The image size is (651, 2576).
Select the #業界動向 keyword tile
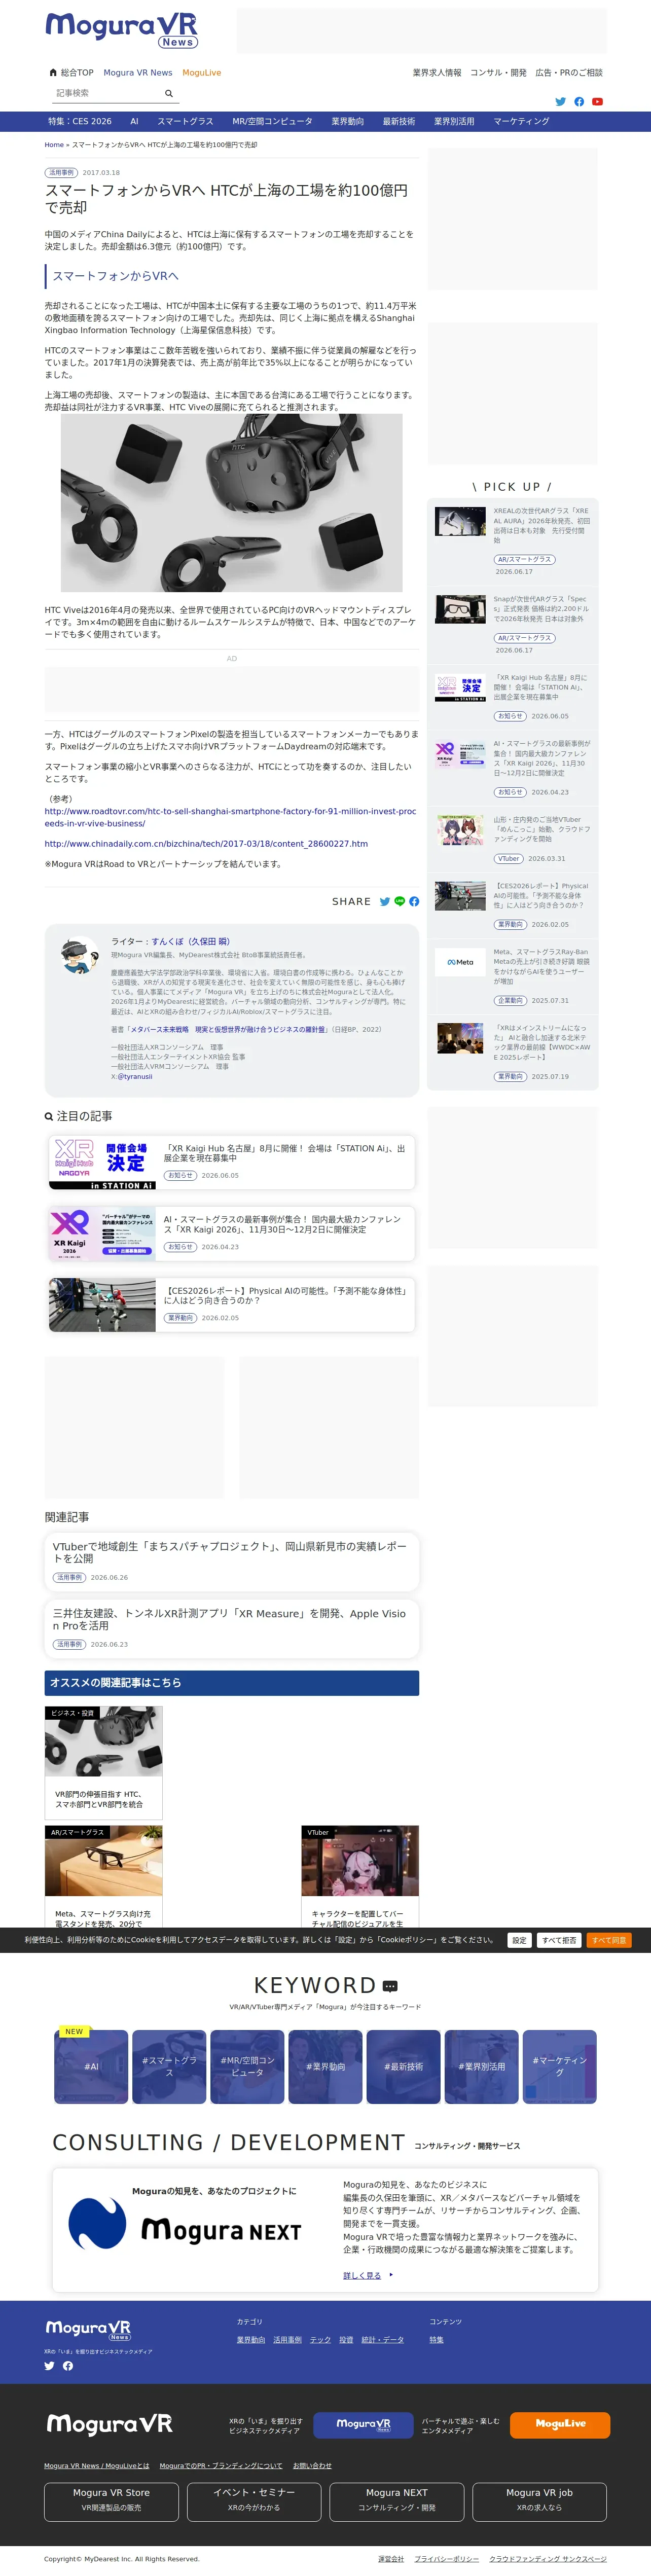click(x=325, y=2066)
